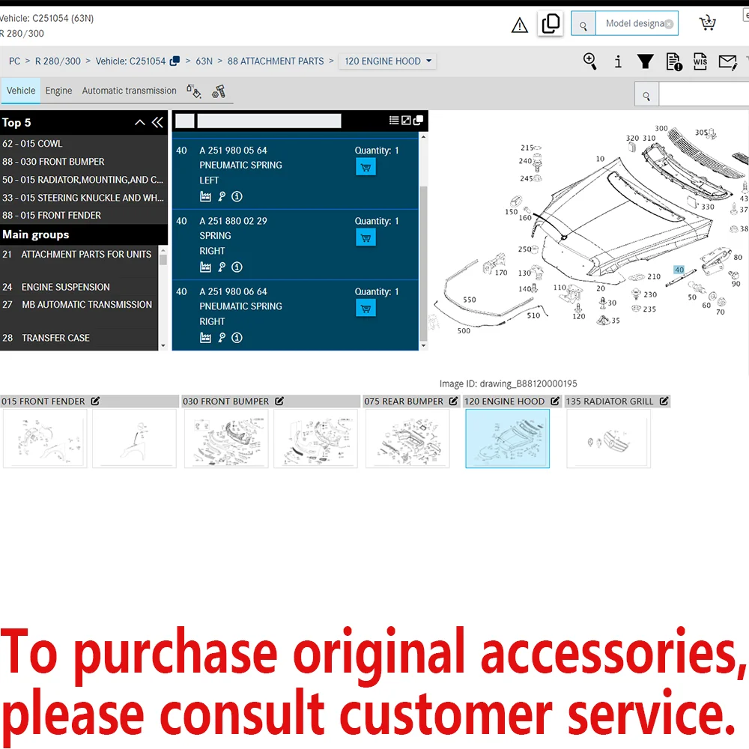749x749 pixels.
Task: Focus the search field below the toolbar
Action: pos(703,94)
